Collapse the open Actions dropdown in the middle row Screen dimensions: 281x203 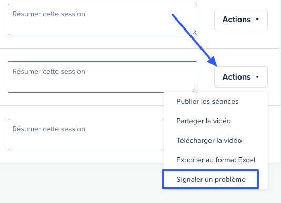241,77
